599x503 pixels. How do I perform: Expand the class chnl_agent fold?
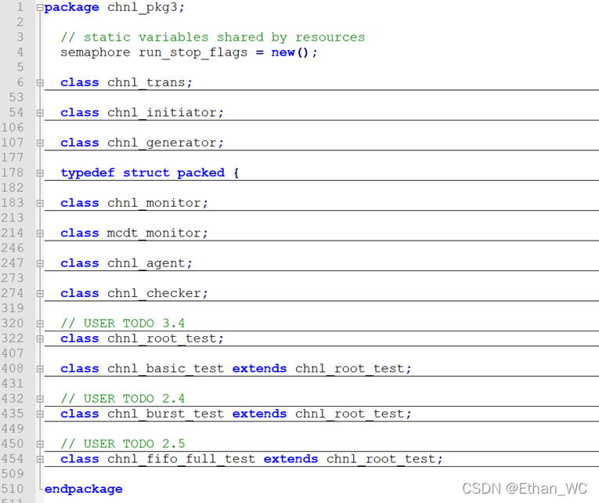pyautogui.click(x=40, y=263)
